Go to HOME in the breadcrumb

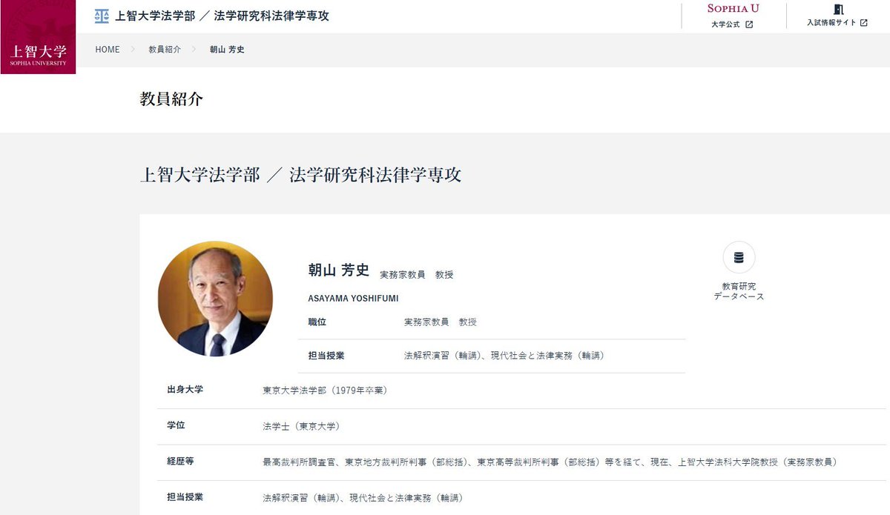click(x=108, y=50)
